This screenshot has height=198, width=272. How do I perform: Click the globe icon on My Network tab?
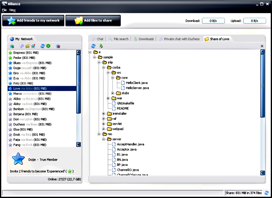[x=12, y=39]
